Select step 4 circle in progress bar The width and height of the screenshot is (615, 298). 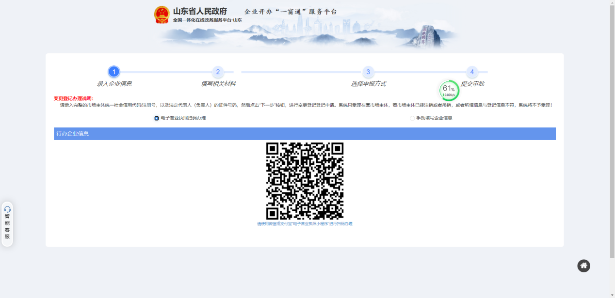472,72
